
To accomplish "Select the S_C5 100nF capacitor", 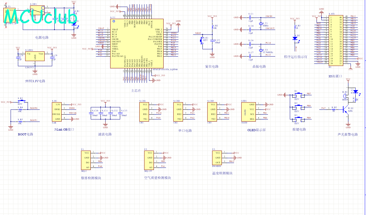I will pos(212,40).
